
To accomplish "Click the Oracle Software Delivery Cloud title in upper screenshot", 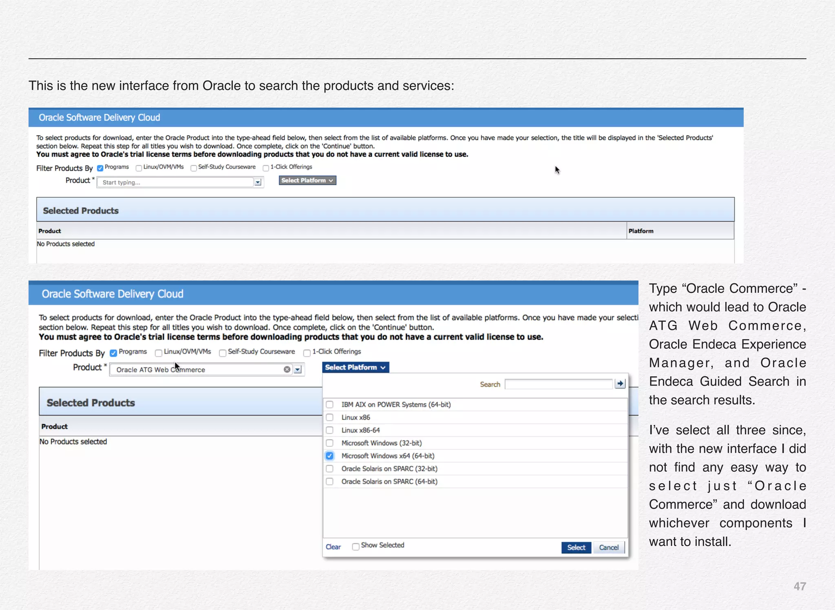I will [x=99, y=117].
